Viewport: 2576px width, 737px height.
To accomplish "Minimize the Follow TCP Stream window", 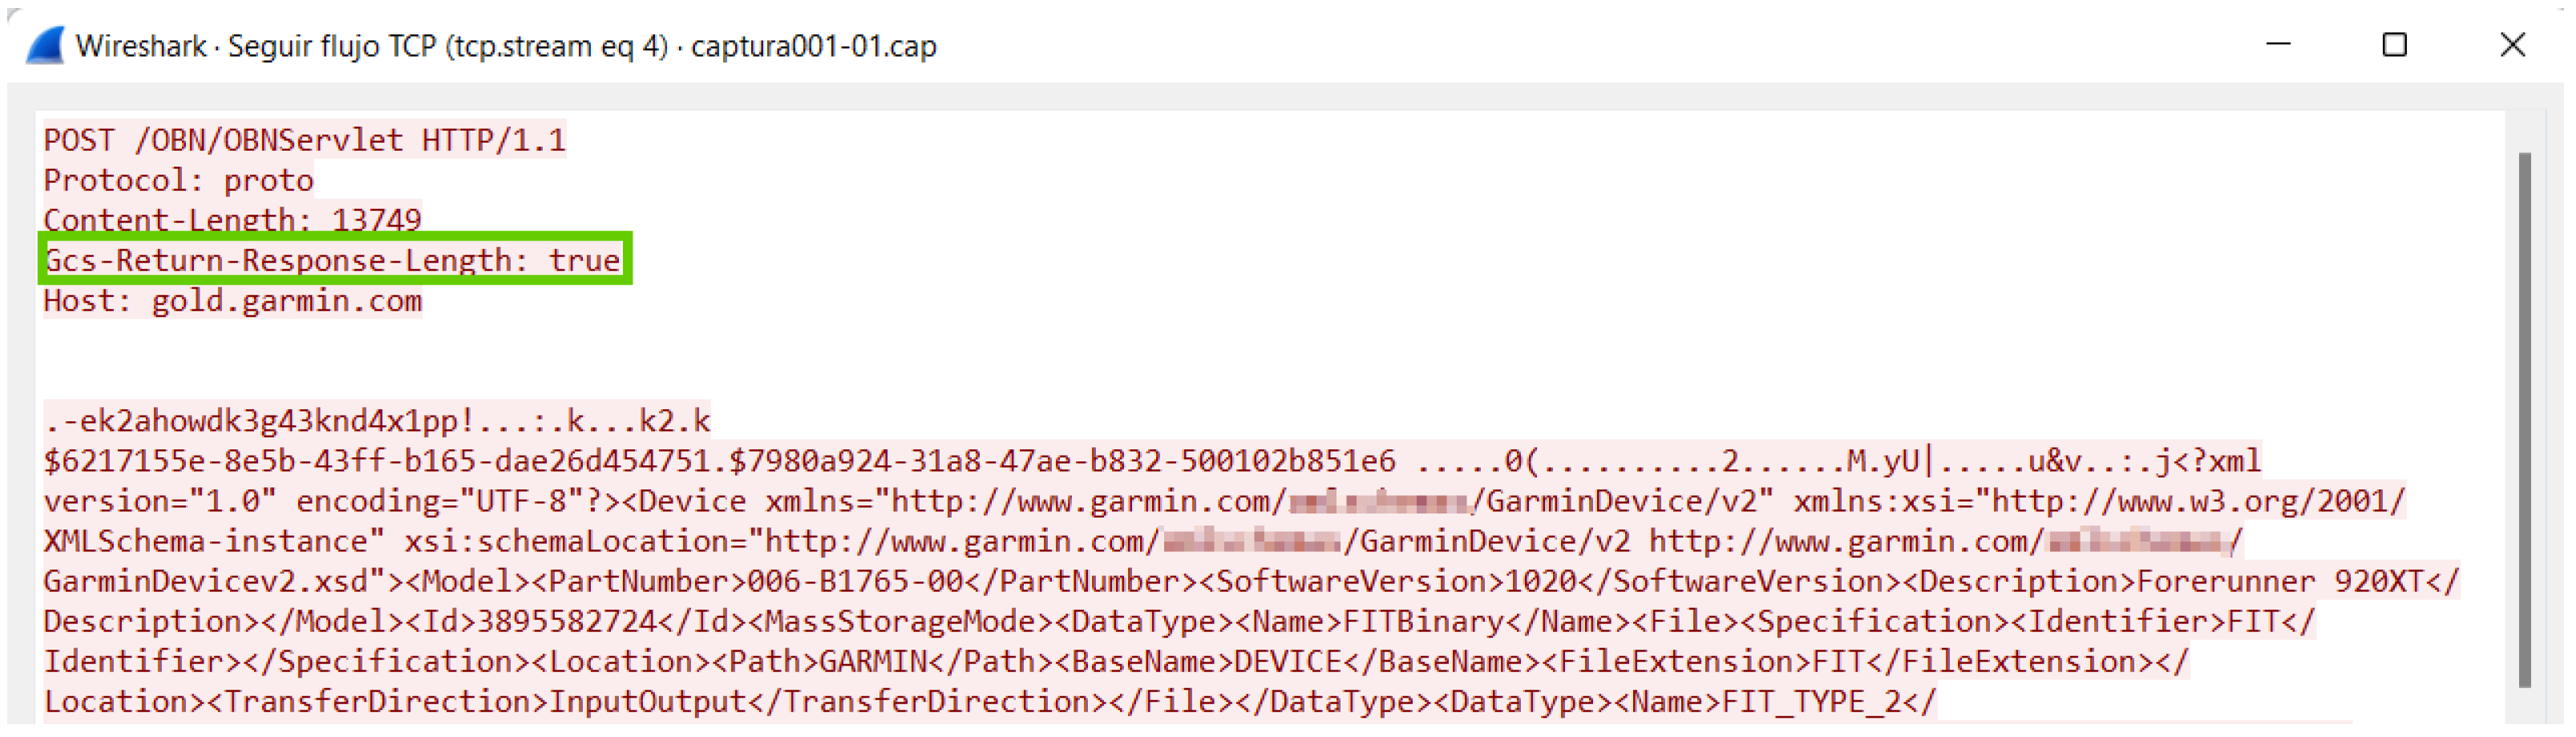I will [2278, 45].
